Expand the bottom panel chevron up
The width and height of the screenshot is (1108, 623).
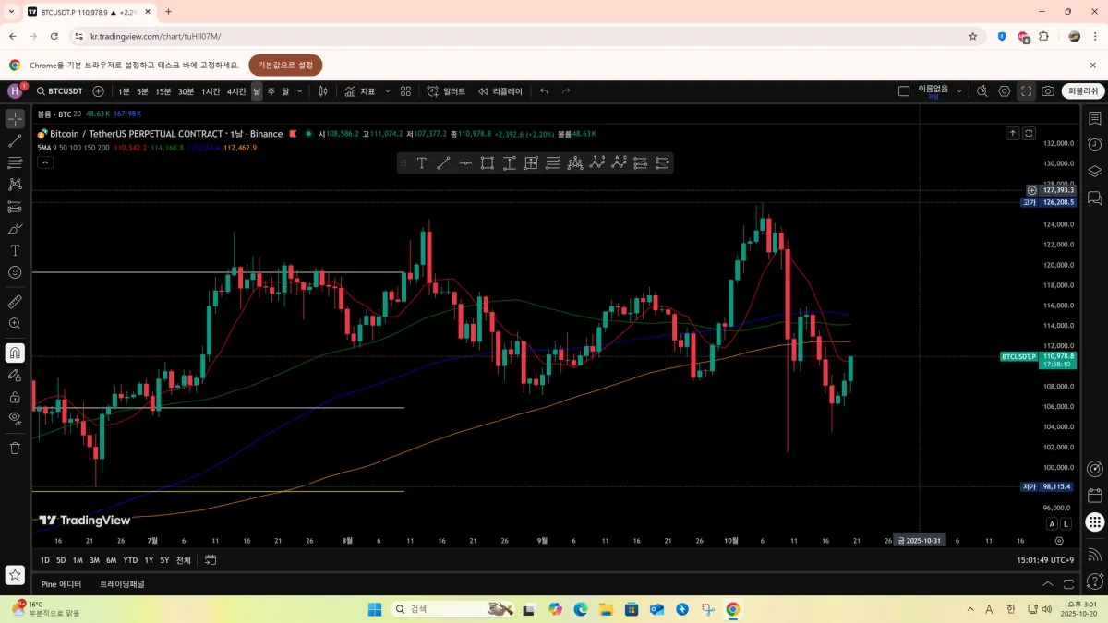point(1048,584)
